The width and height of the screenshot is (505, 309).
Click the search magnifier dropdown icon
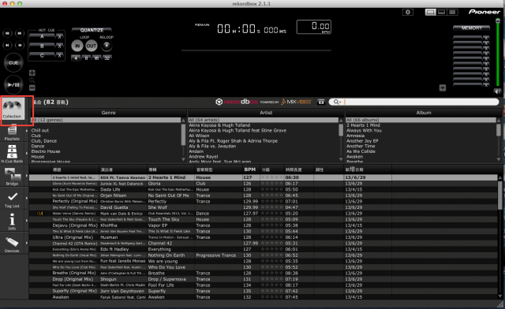pyautogui.click(x=337, y=102)
